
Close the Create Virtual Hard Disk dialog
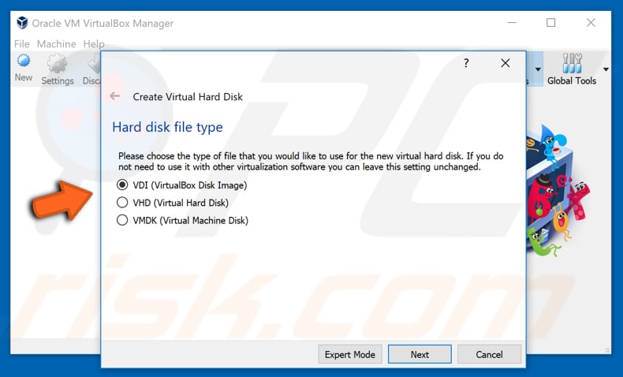point(505,63)
